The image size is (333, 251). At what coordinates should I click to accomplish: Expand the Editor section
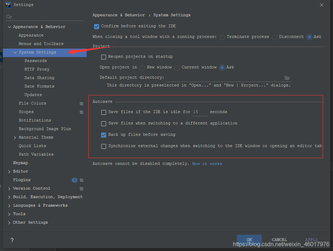9,172
